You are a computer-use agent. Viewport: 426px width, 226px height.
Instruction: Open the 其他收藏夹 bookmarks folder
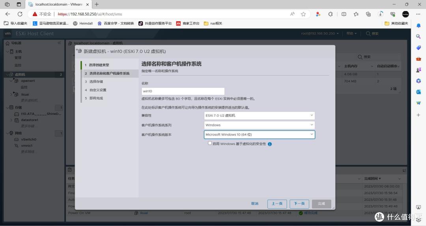point(396,23)
